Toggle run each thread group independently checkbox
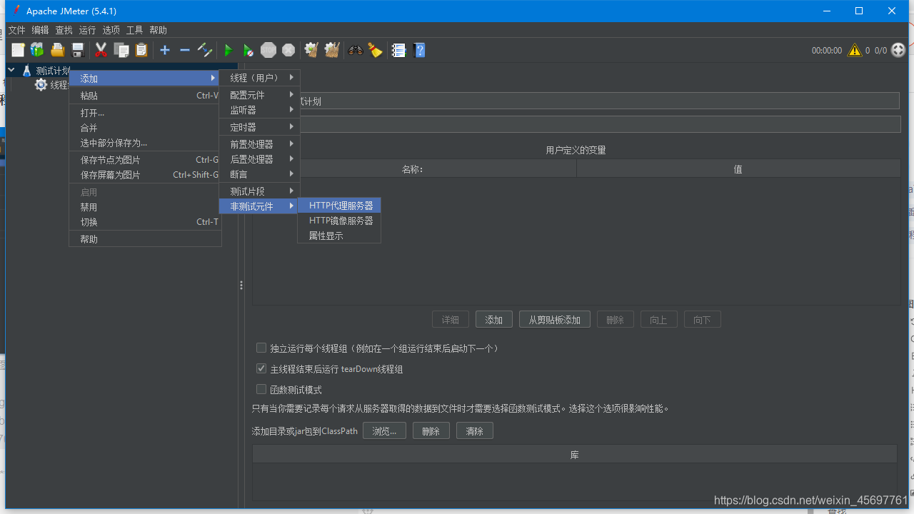This screenshot has width=914, height=514. (261, 348)
